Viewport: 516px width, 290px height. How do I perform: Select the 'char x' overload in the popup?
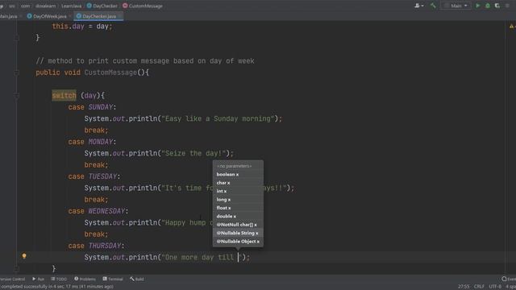(238, 183)
